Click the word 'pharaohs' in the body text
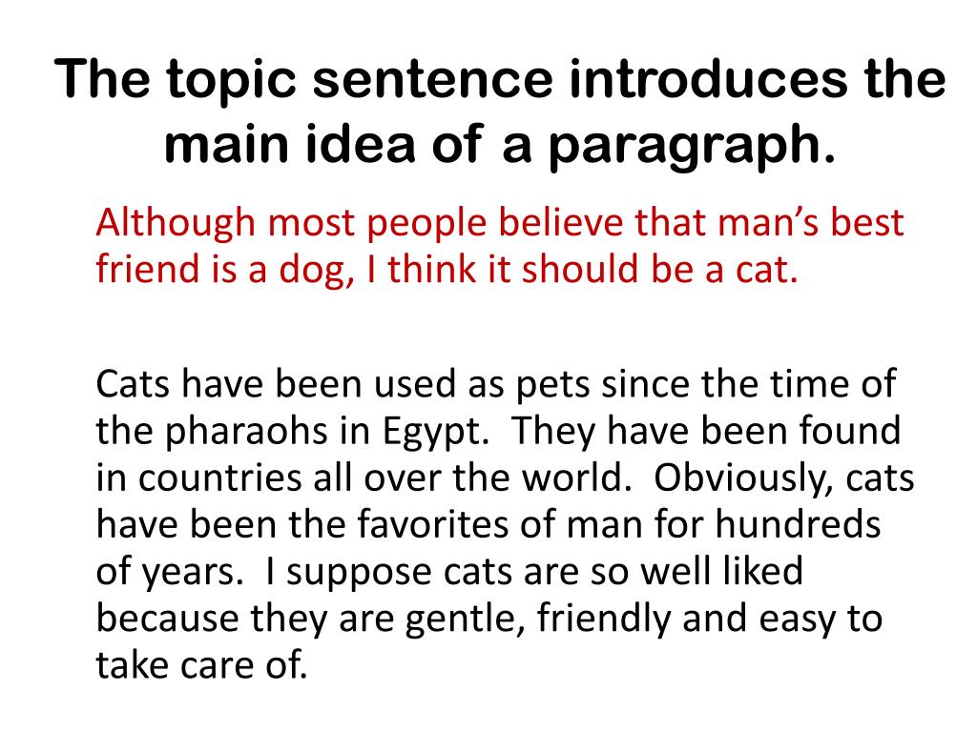Image resolution: width=977 pixels, height=732 pixels. click(246, 433)
